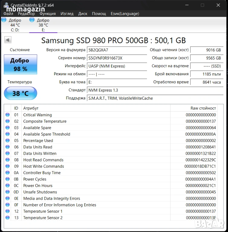Image resolution: width=228 pixels, height=232 pixels.
Task: Click status orb beside Percentage Used
Action: [x=8, y=140]
